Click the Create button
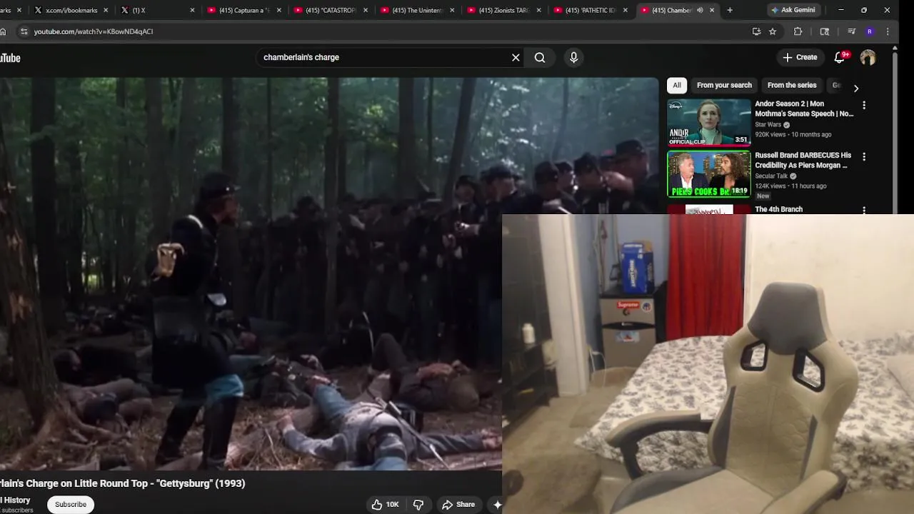 point(800,57)
